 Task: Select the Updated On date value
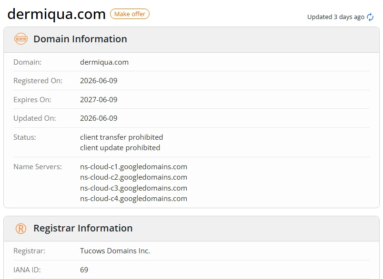[99, 118]
